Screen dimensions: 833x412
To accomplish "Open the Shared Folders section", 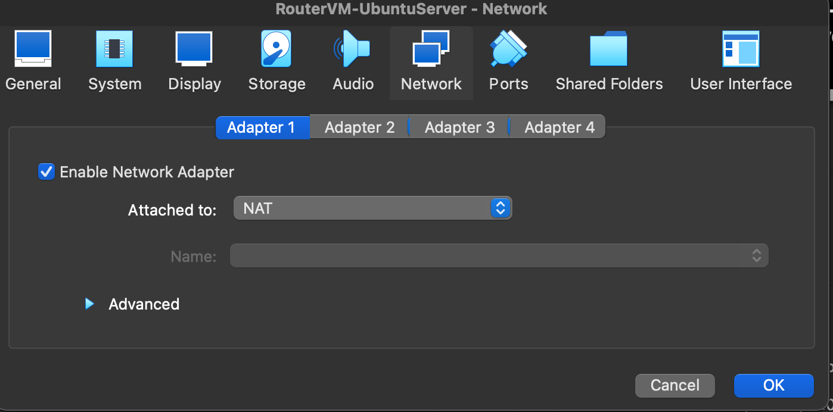I will (609, 63).
